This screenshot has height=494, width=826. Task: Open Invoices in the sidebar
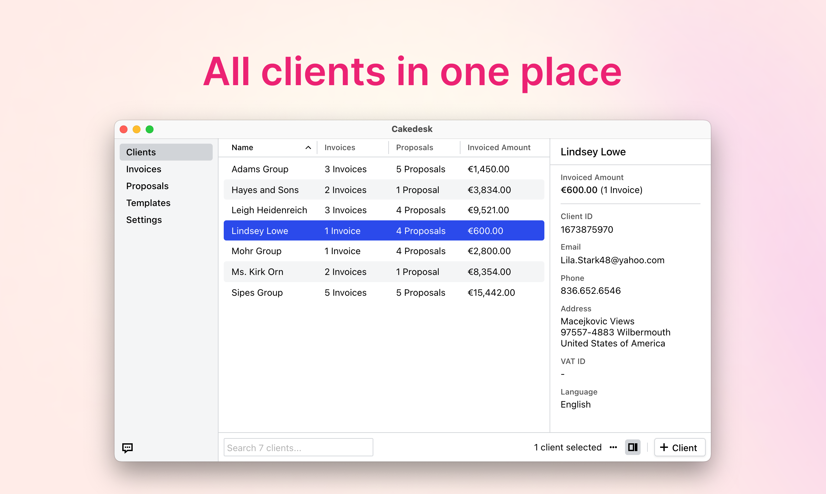pyautogui.click(x=143, y=169)
